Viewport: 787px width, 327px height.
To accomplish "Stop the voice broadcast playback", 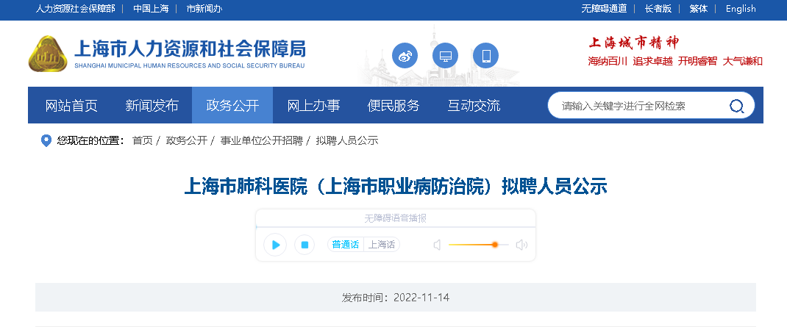I will [305, 245].
